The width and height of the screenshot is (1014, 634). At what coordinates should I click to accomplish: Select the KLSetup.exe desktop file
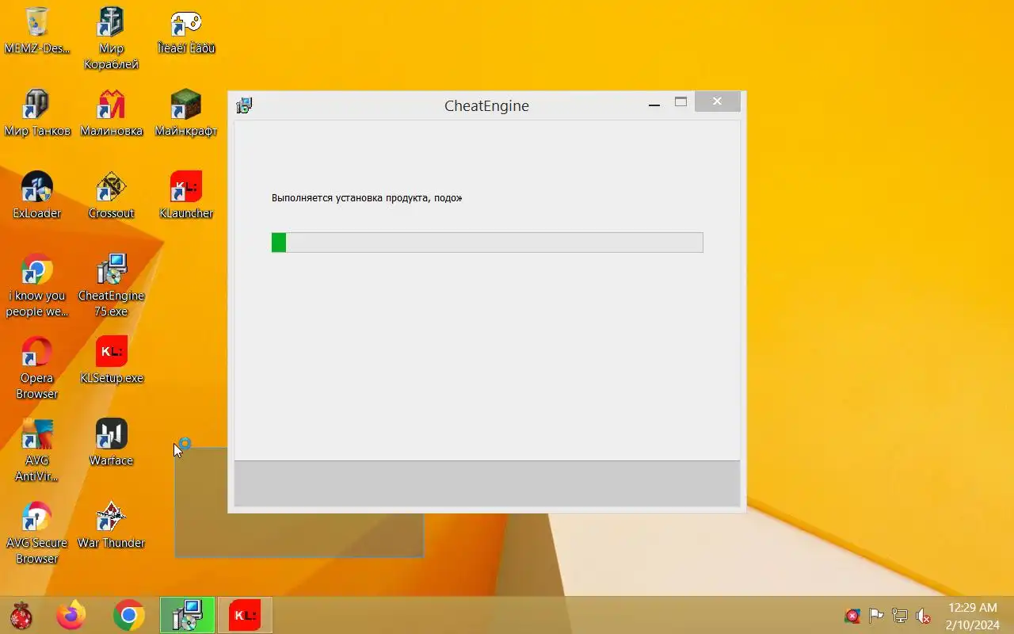[x=111, y=360]
